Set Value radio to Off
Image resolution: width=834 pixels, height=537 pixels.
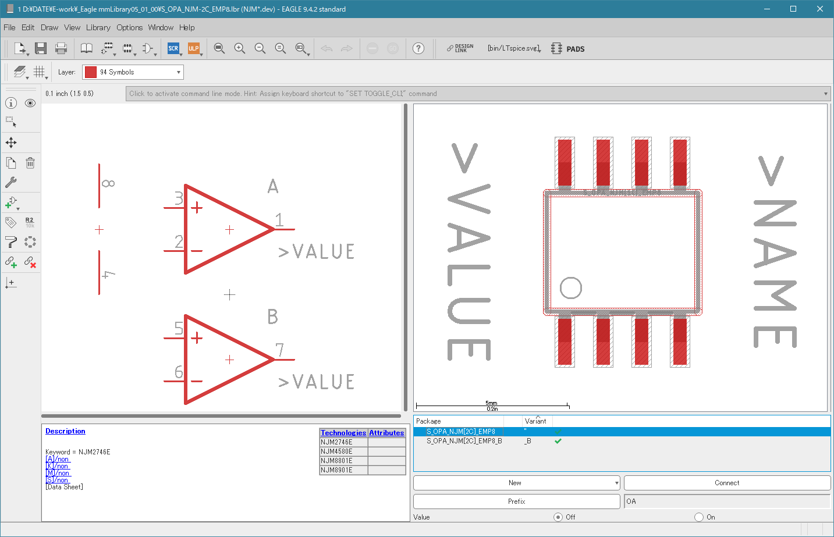[x=558, y=517]
